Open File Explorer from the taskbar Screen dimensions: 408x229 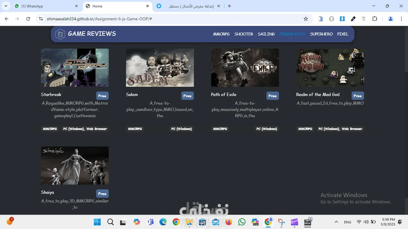click(x=189, y=222)
